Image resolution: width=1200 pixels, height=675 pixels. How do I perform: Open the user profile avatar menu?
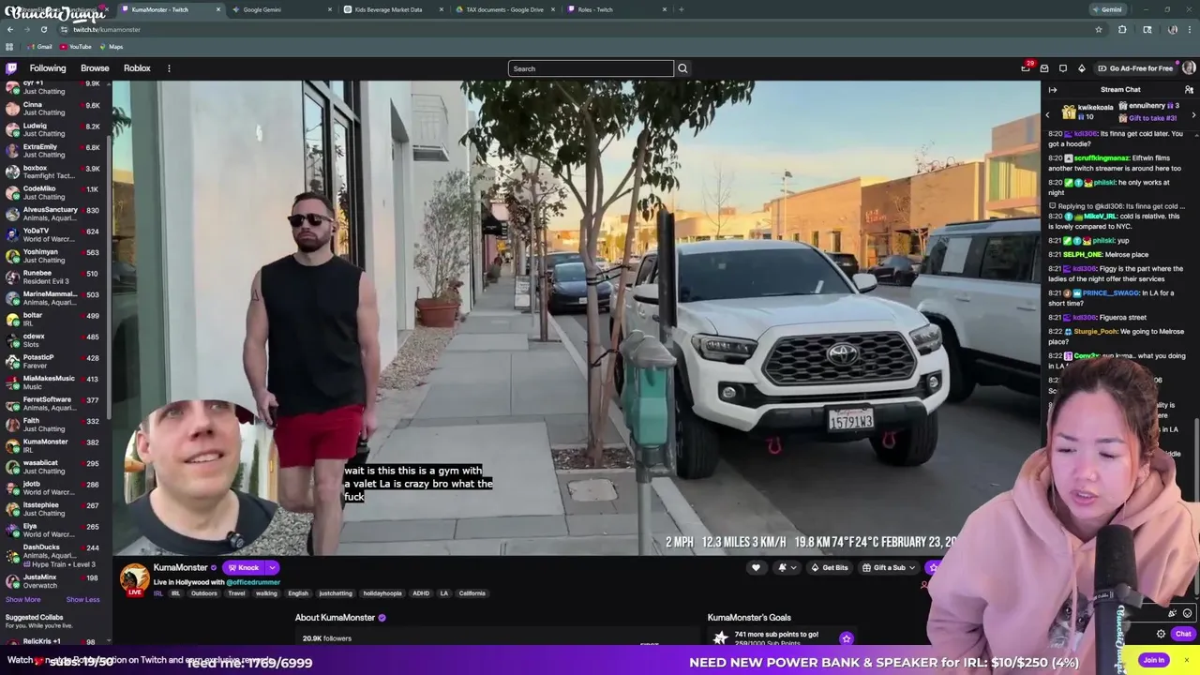point(1189,68)
